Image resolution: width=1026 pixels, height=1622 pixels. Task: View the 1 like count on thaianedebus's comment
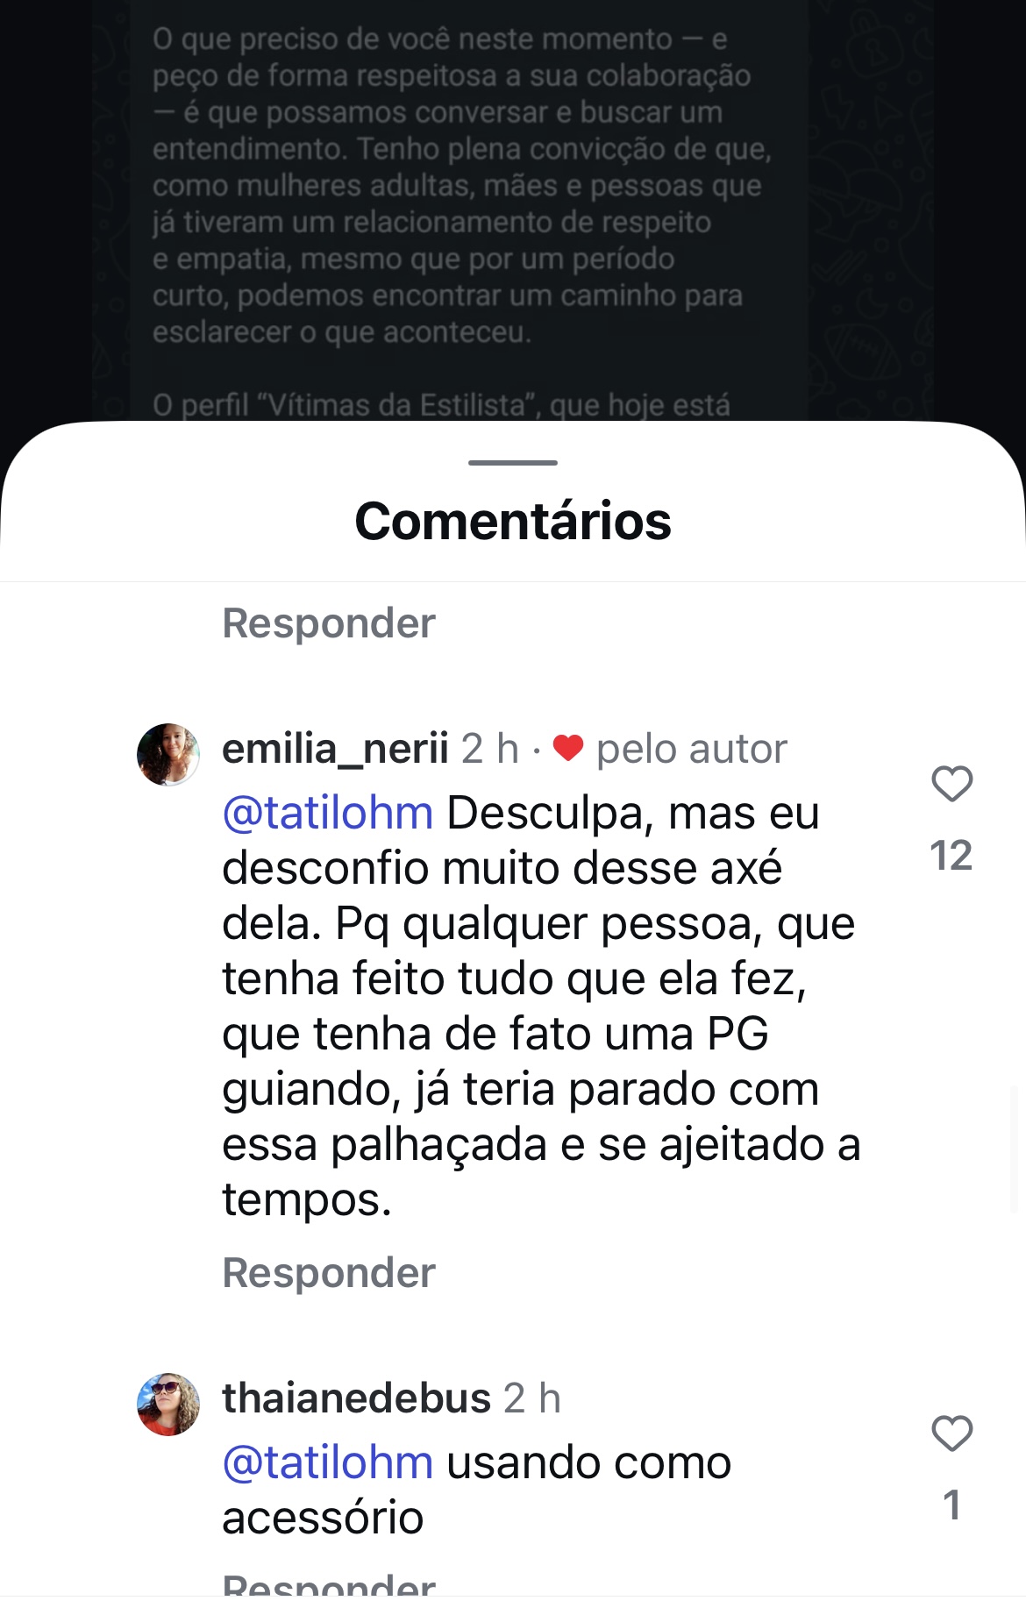951,1505
